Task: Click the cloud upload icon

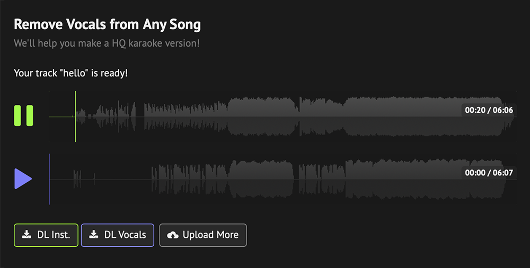Action: 173,235
